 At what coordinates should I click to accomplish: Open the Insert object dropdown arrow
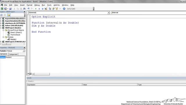pos(8,9)
